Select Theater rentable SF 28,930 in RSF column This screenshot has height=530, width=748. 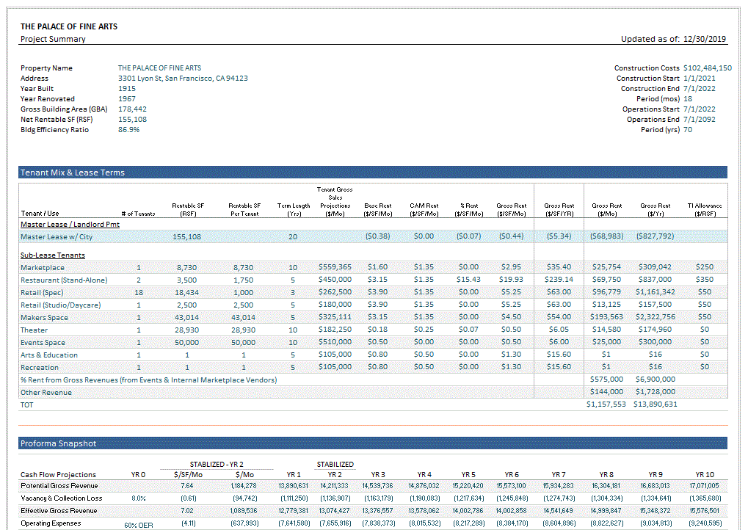(186, 330)
